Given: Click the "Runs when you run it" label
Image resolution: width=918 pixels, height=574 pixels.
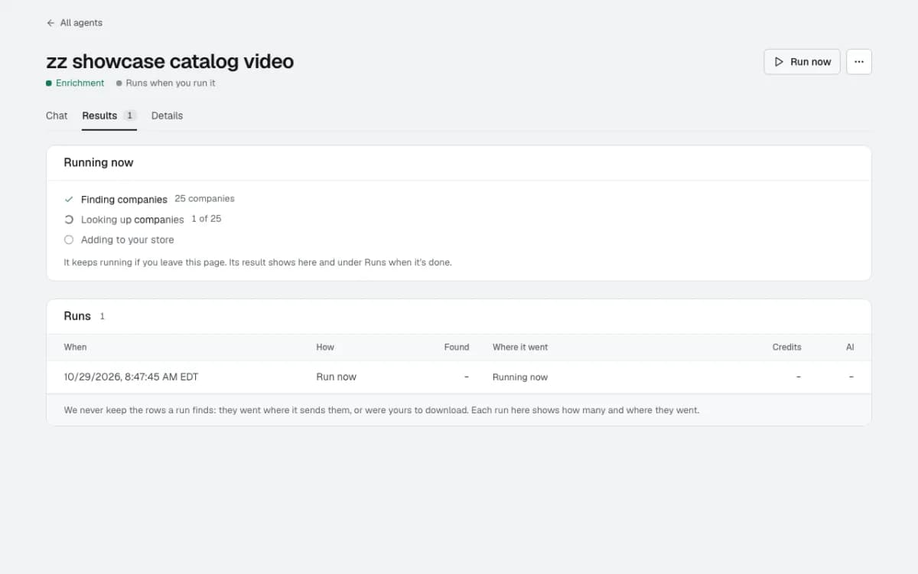Looking at the screenshot, I should click(x=166, y=83).
